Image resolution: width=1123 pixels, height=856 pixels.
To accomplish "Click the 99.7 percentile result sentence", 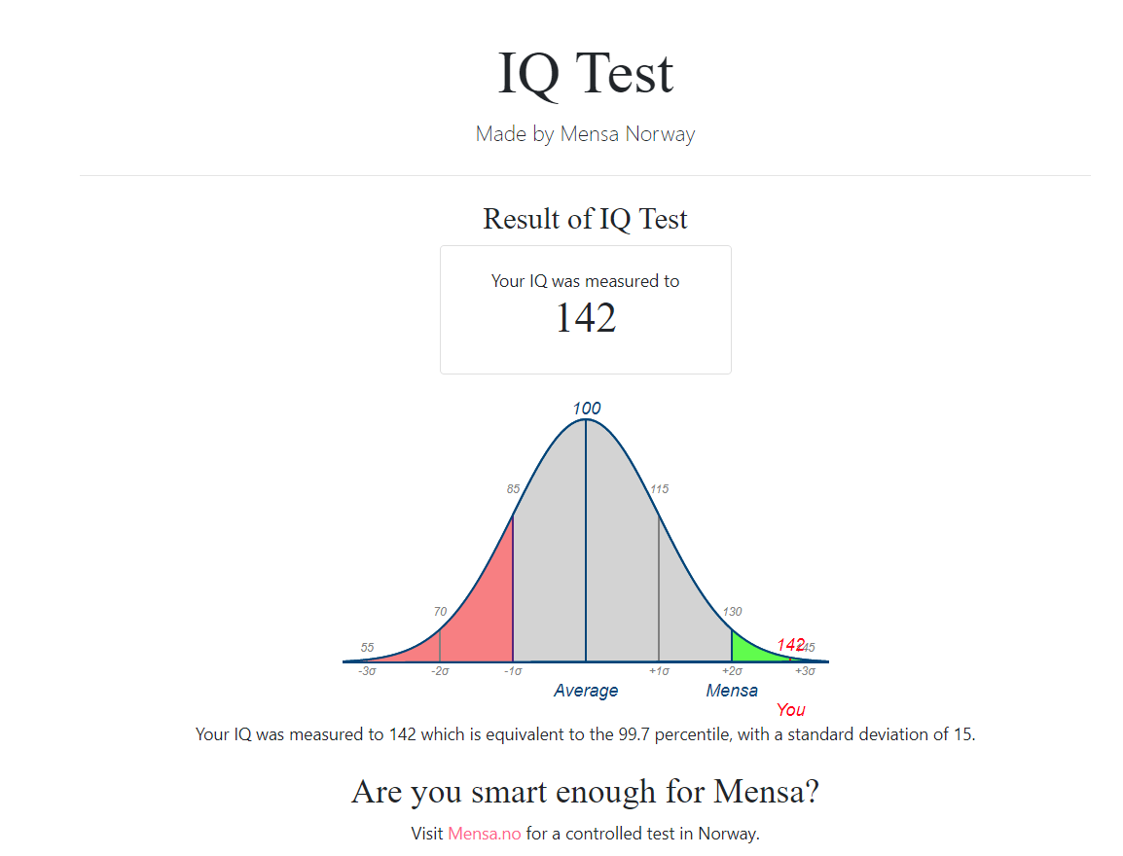I will click(585, 734).
